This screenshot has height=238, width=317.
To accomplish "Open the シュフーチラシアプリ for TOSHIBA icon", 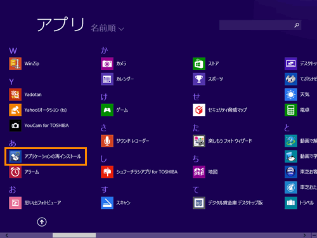I will tap(107, 172).
